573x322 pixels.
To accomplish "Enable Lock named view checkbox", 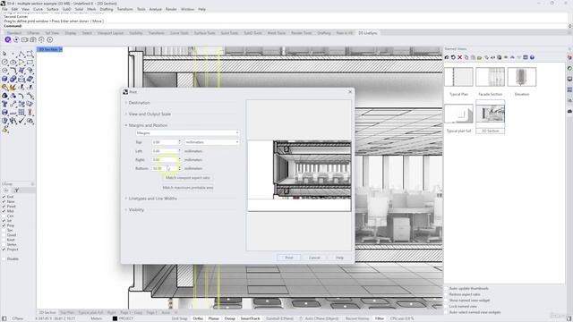I will click(446, 306).
